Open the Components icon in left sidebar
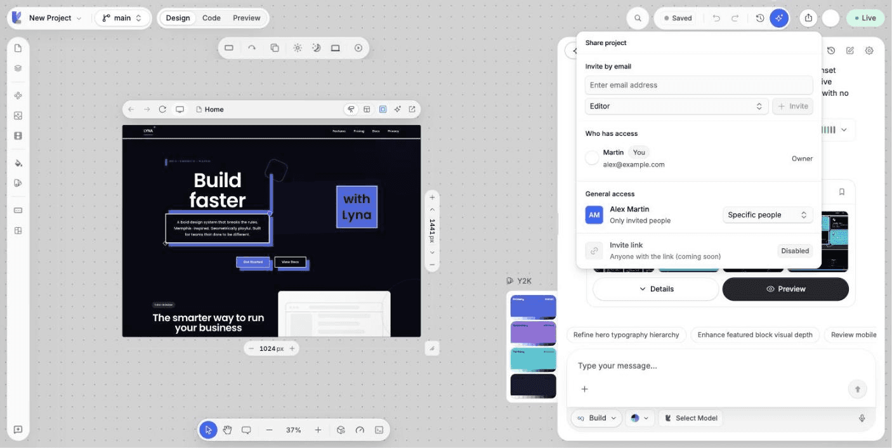Viewport: 892px width, 448px height. click(x=18, y=96)
